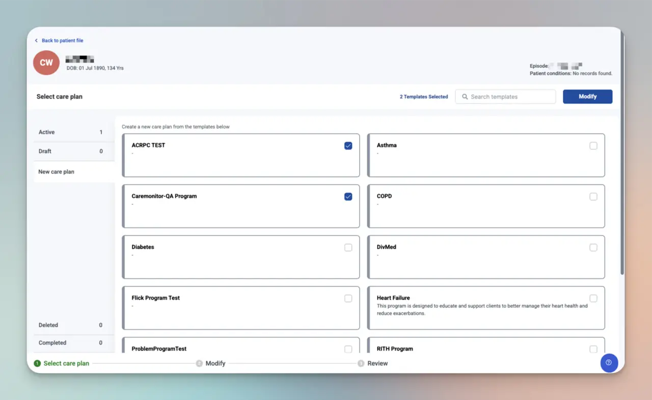Click the blue Modify button
This screenshot has width=652, height=400.
587,97
